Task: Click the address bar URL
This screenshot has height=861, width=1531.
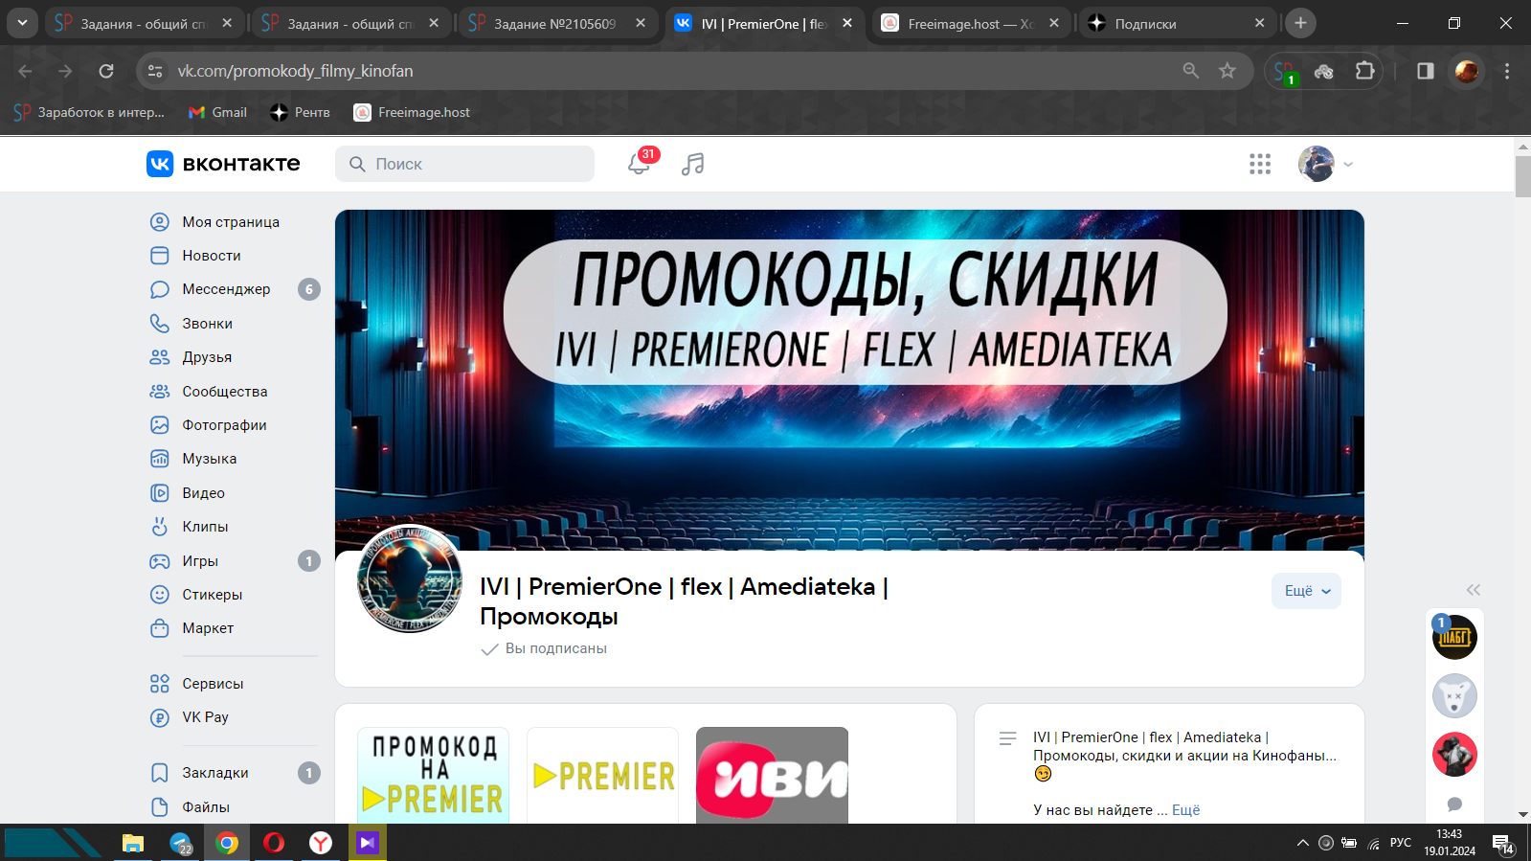Action: tap(295, 71)
